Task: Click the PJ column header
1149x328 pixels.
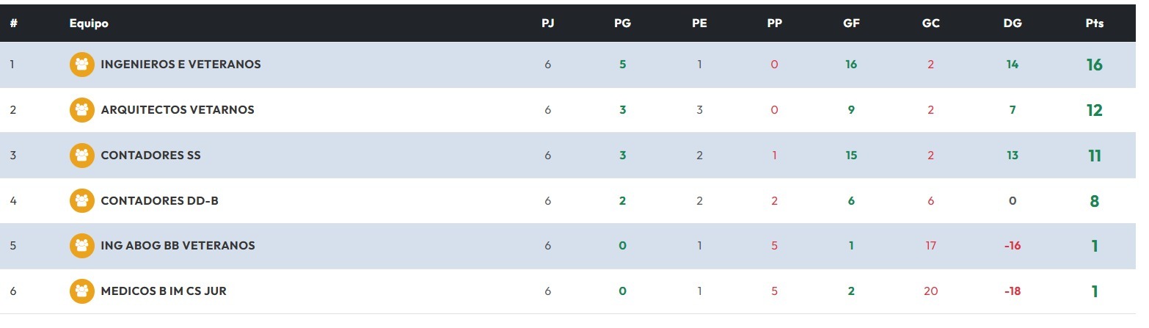Action: (x=547, y=23)
